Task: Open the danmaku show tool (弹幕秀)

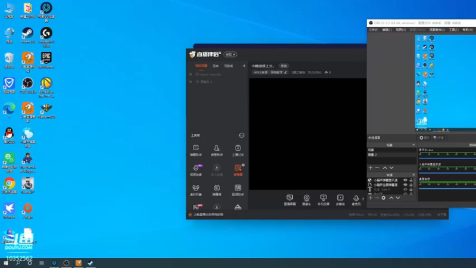Action: (217, 190)
